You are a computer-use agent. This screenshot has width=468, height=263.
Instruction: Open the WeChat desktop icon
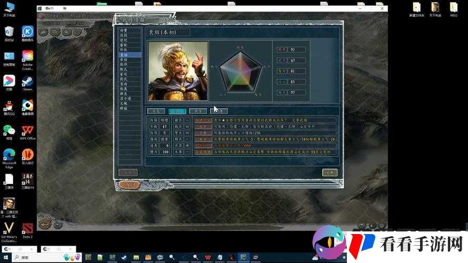point(9,133)
